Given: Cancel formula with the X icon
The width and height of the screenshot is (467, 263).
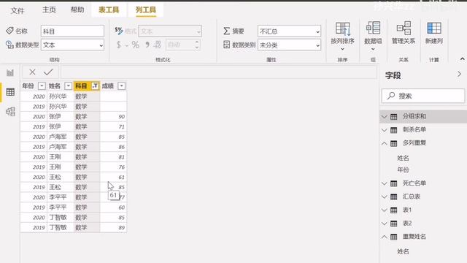Looking at the screenshot, I should pos(32,72).
